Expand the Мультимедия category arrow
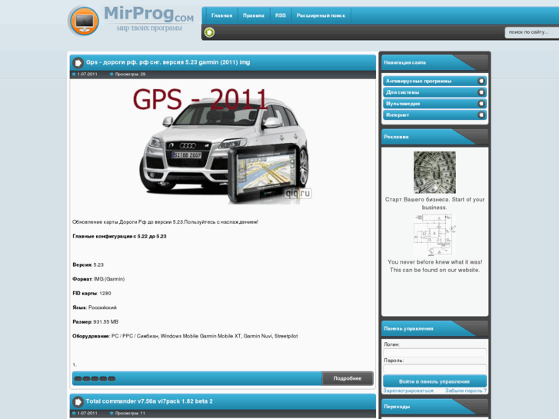 point(481,104)
